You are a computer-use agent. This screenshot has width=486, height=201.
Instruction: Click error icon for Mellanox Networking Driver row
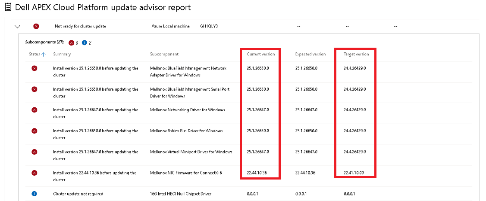pos(34,110)
